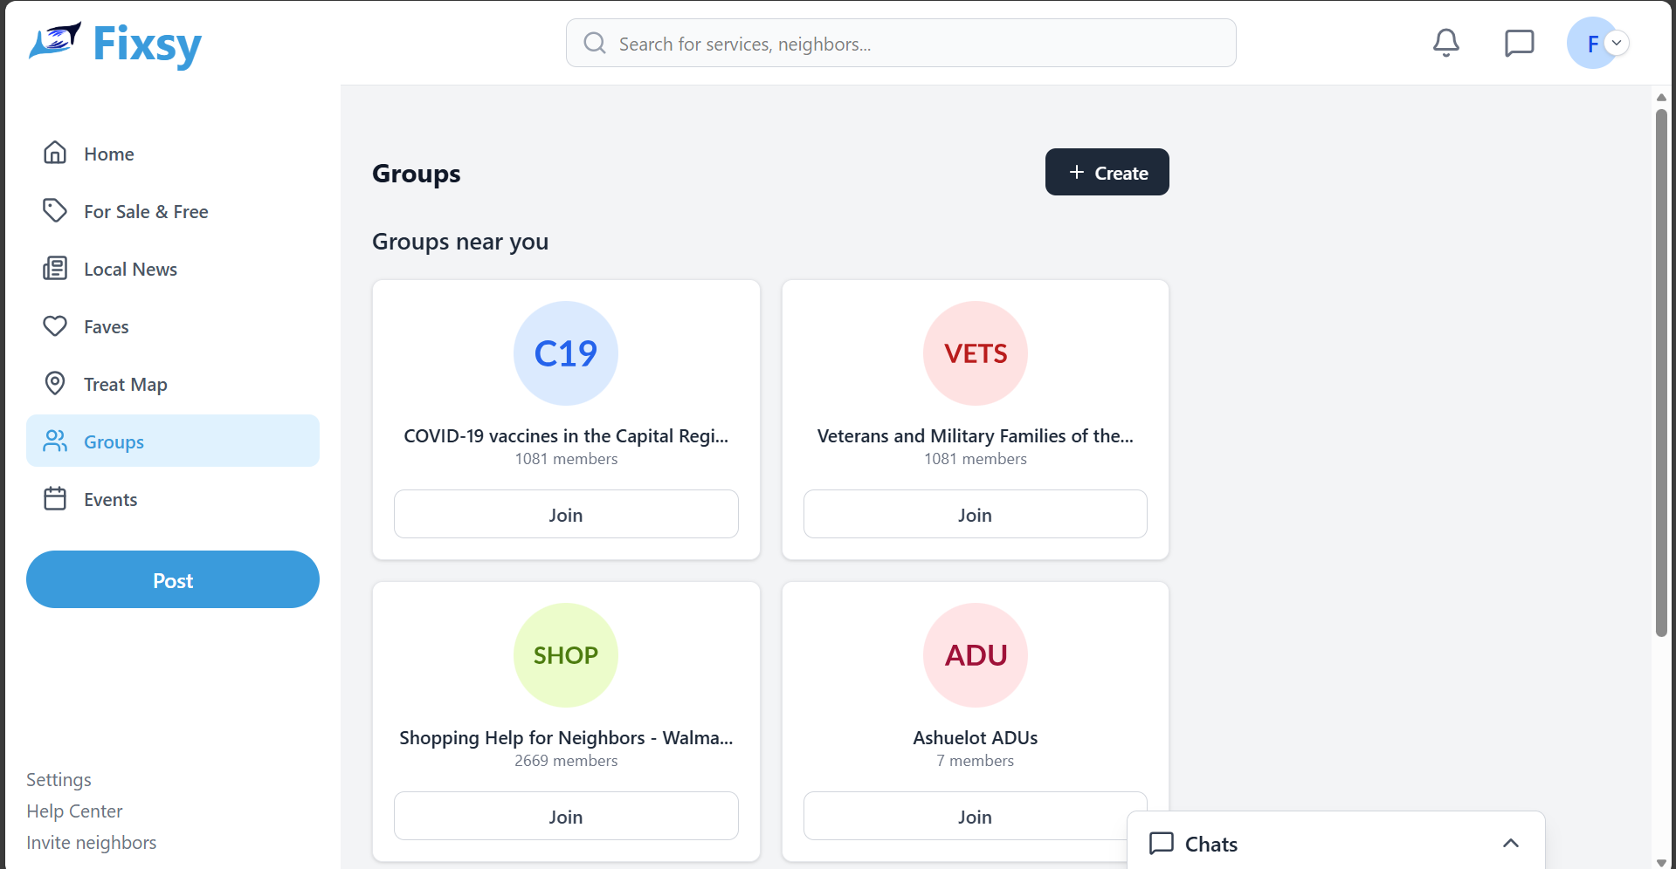Expand the Chats panel chevron
This screenshot has width=1676, height=869.
1510,844
